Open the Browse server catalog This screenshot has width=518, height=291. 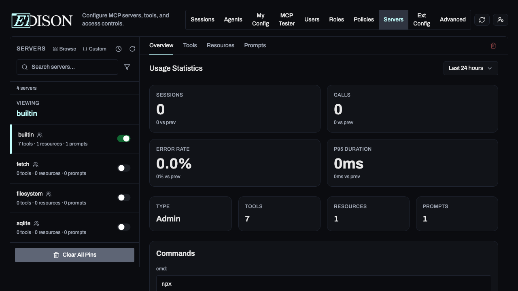tap(68, 48)
